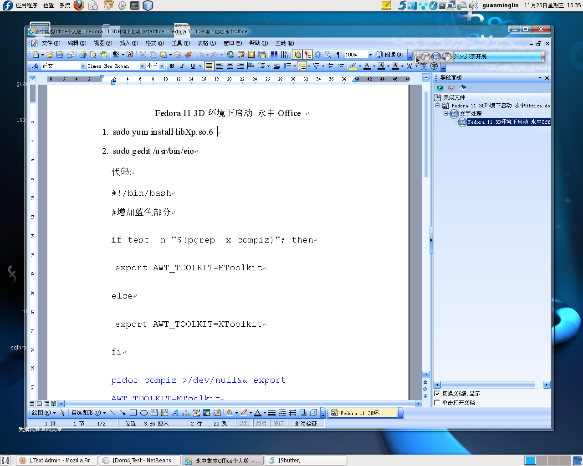Insert a hyperlink with the globe icon
583x466 pixels.
point(230,55)
